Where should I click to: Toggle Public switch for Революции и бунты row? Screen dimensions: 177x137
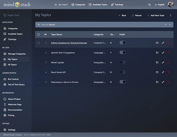click(x=123, y=82)
